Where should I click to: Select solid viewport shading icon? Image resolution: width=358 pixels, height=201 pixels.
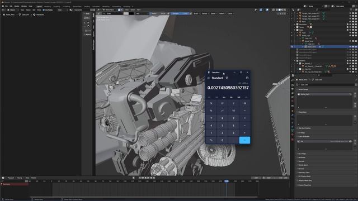[x=280, y=10]
